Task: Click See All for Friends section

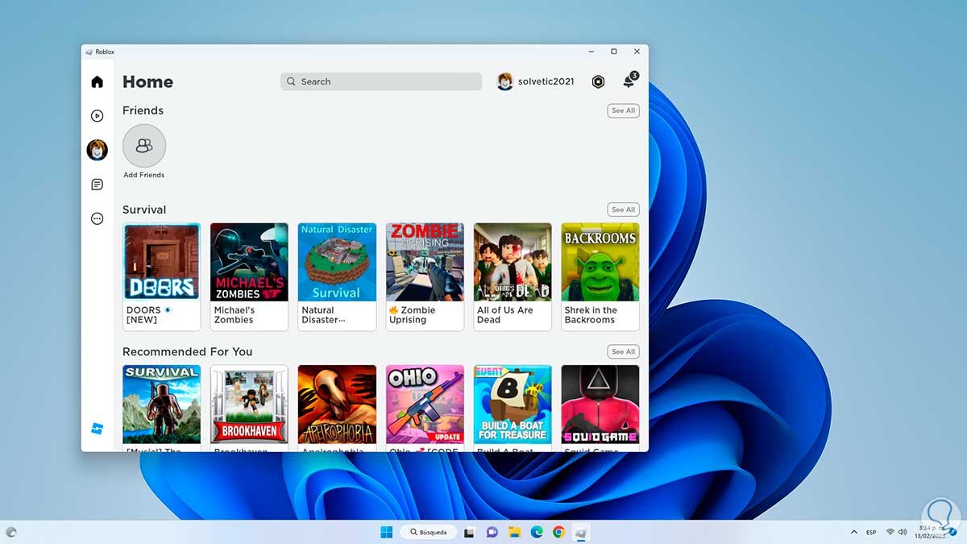Action: 623,110
